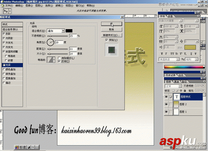
Task: Click the lock position cross icon
Action: (x=181, y=90)
